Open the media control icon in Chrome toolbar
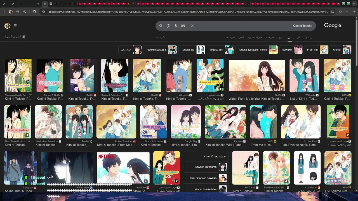The height and width of the screenshot is (201, 358). coord(18,12)
